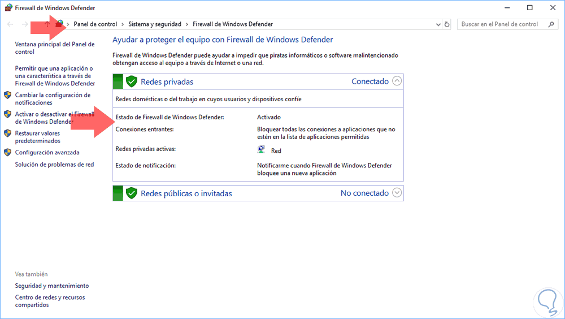Viewport: 565px width, 319px height.
Task: Click the shield icon beside Restaurar valores predeterminados
Action: coord(7,133)
